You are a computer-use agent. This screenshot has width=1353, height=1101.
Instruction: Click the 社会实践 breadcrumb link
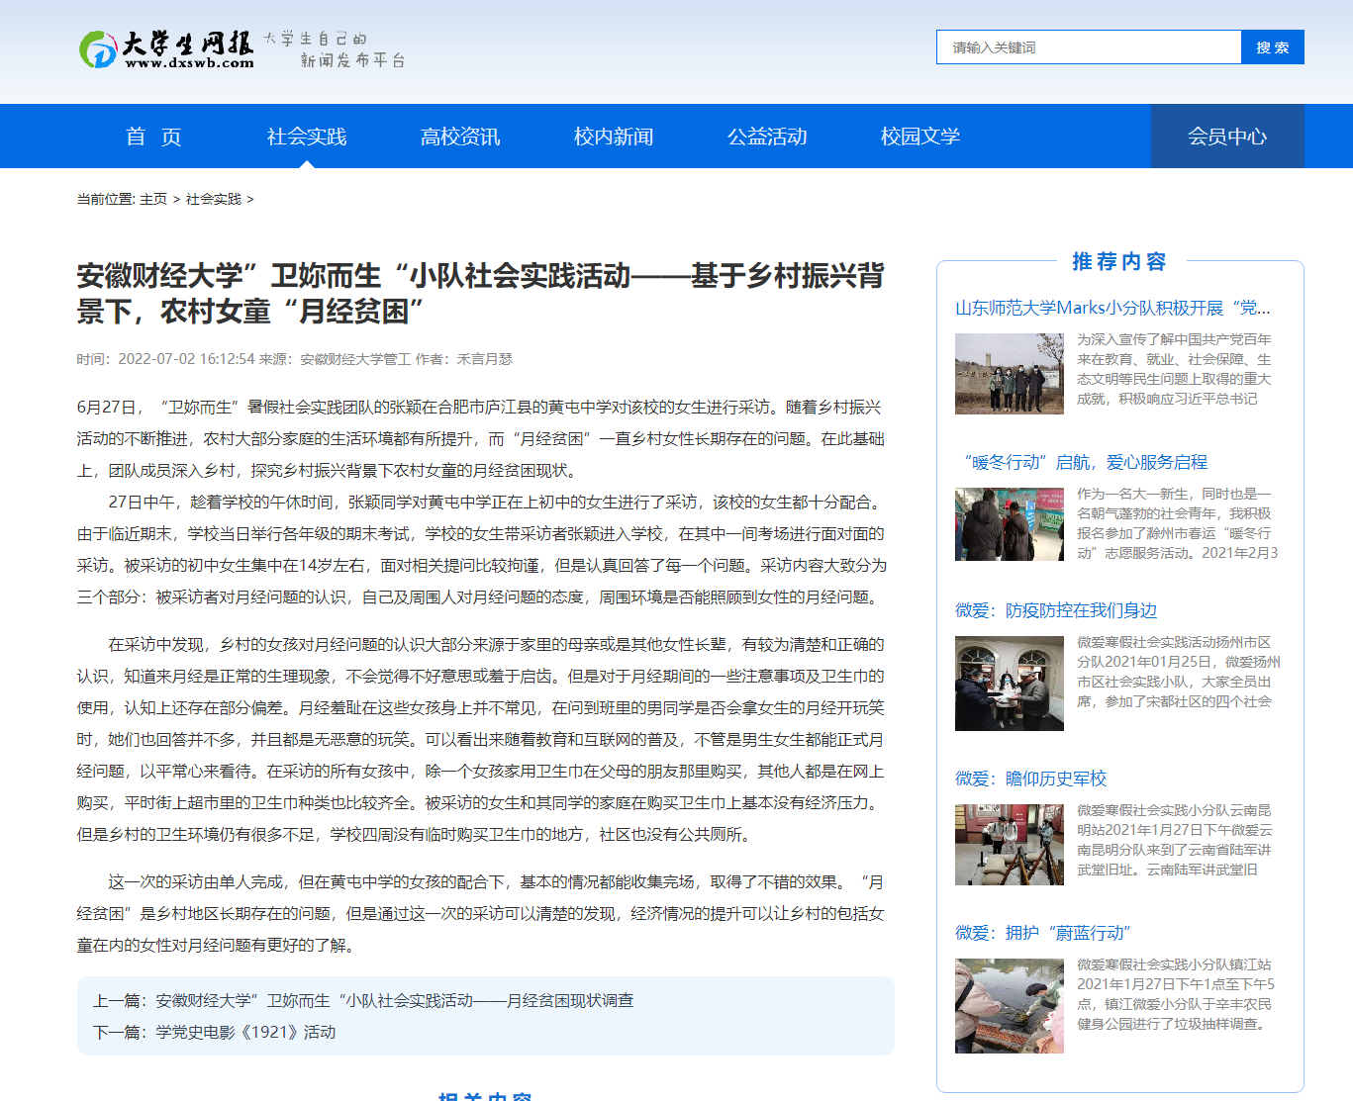coord(214,200)
